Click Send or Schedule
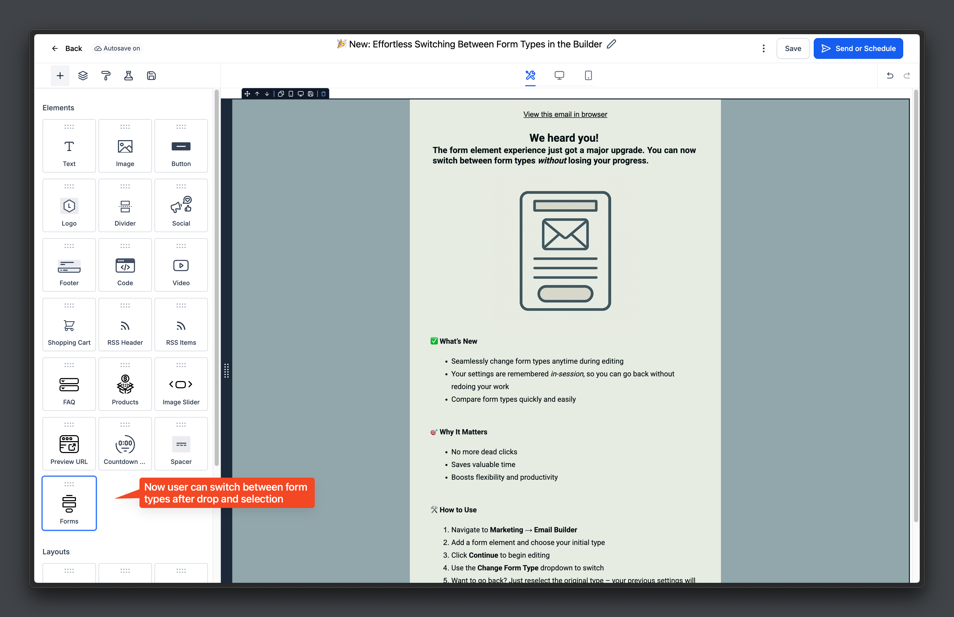 tap(858, 48)
